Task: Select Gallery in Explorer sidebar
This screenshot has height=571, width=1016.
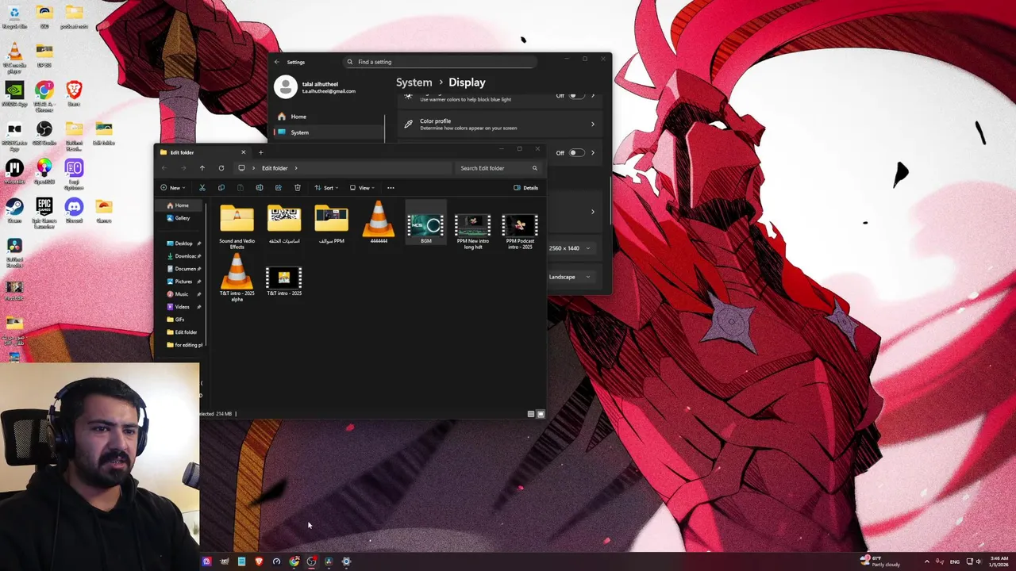Action: (178, 218)
